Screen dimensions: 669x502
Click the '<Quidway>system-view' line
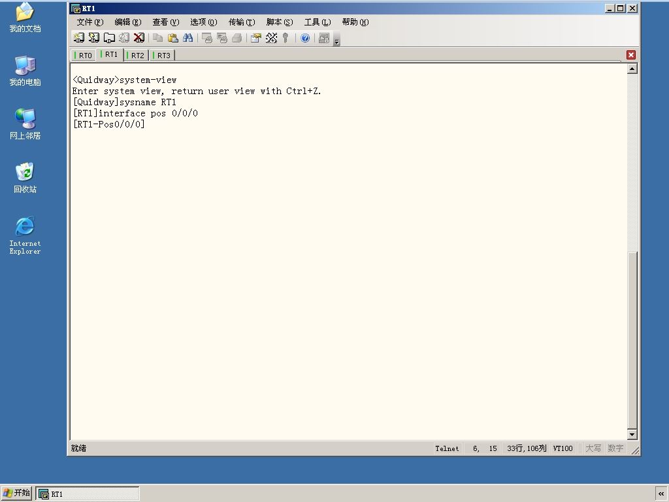(125, 80)
